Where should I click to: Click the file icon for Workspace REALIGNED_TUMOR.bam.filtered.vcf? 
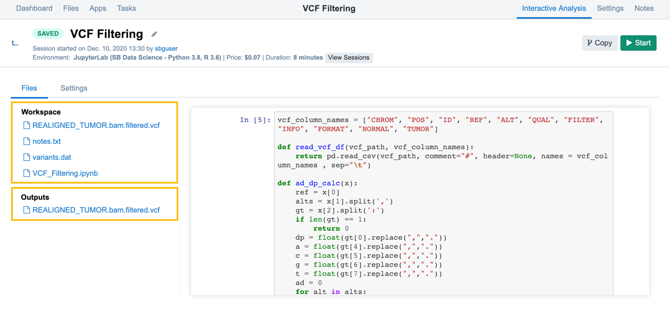click(x=26, y=125)
